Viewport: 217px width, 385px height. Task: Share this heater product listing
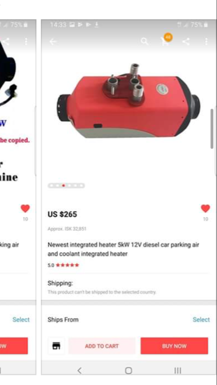click(x=186, y=41)
